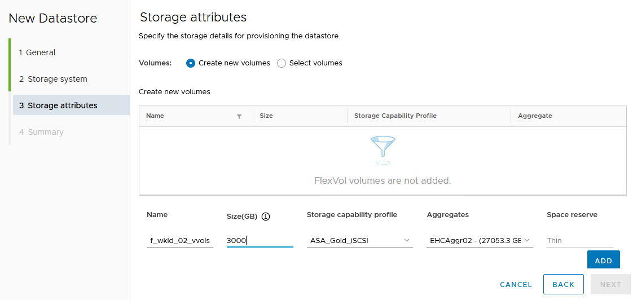Click the Storage Capability Profile column header
This screenshot has height=300, width=633.
click(395, 116)
